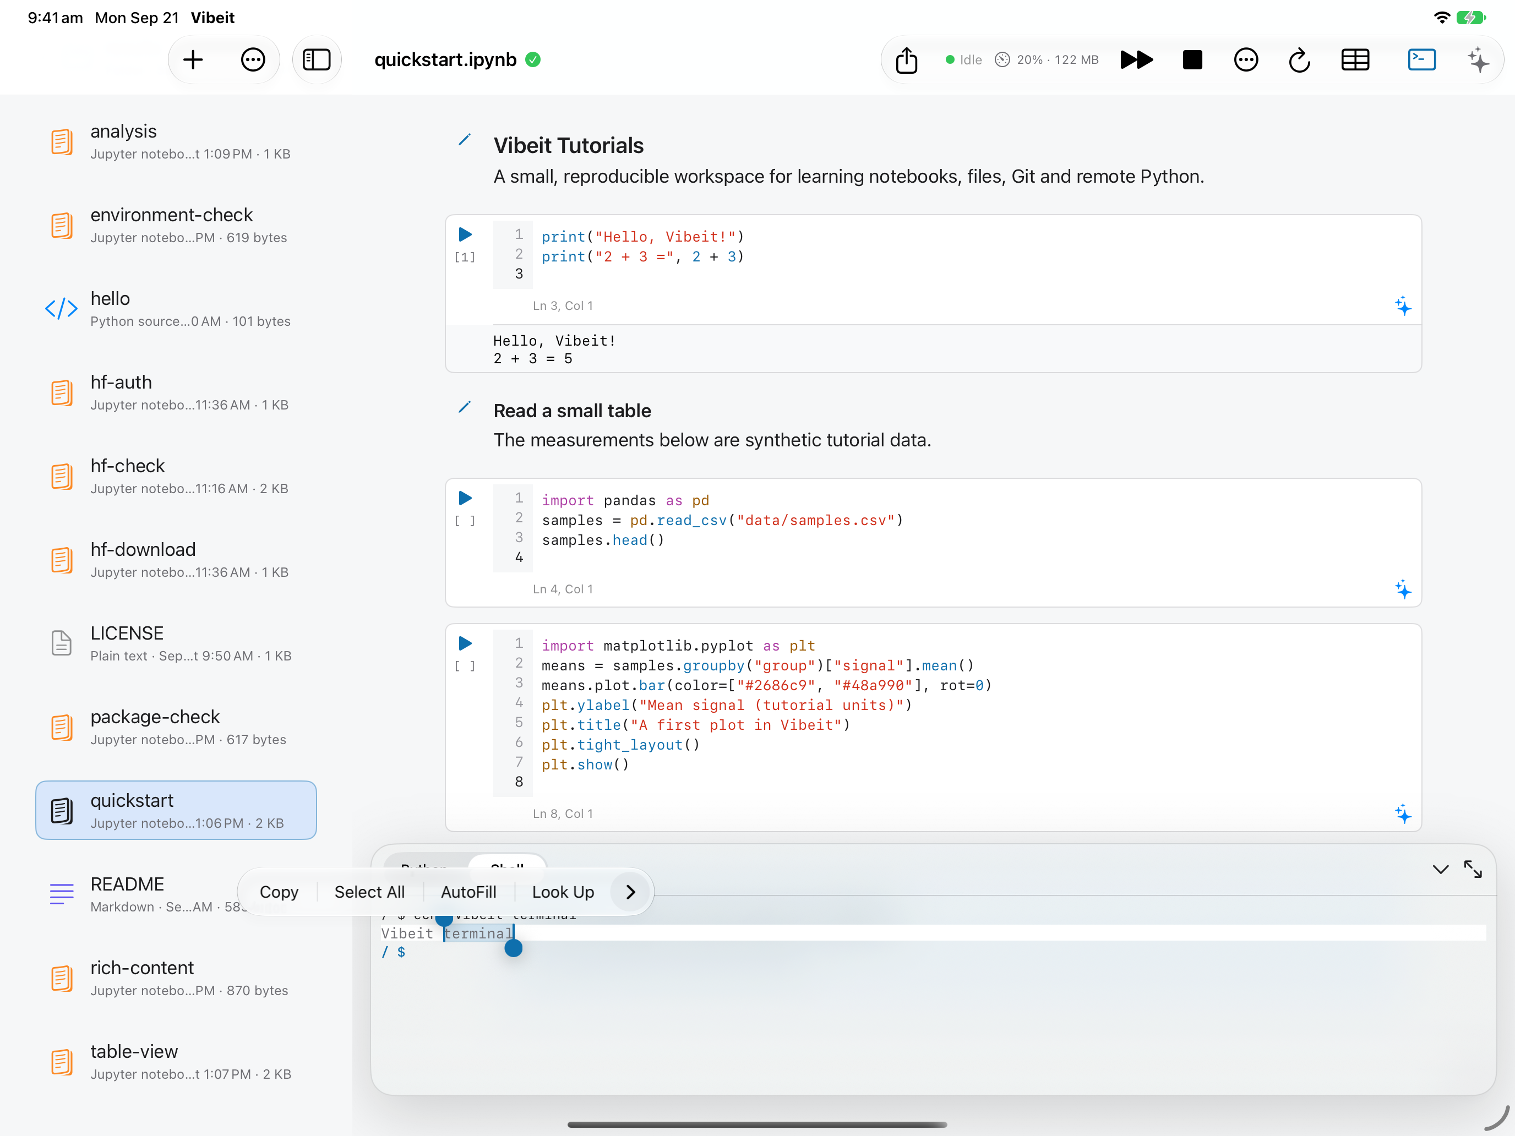
Task: Click the code line 'samples.head()'
Action: (603, 540)
